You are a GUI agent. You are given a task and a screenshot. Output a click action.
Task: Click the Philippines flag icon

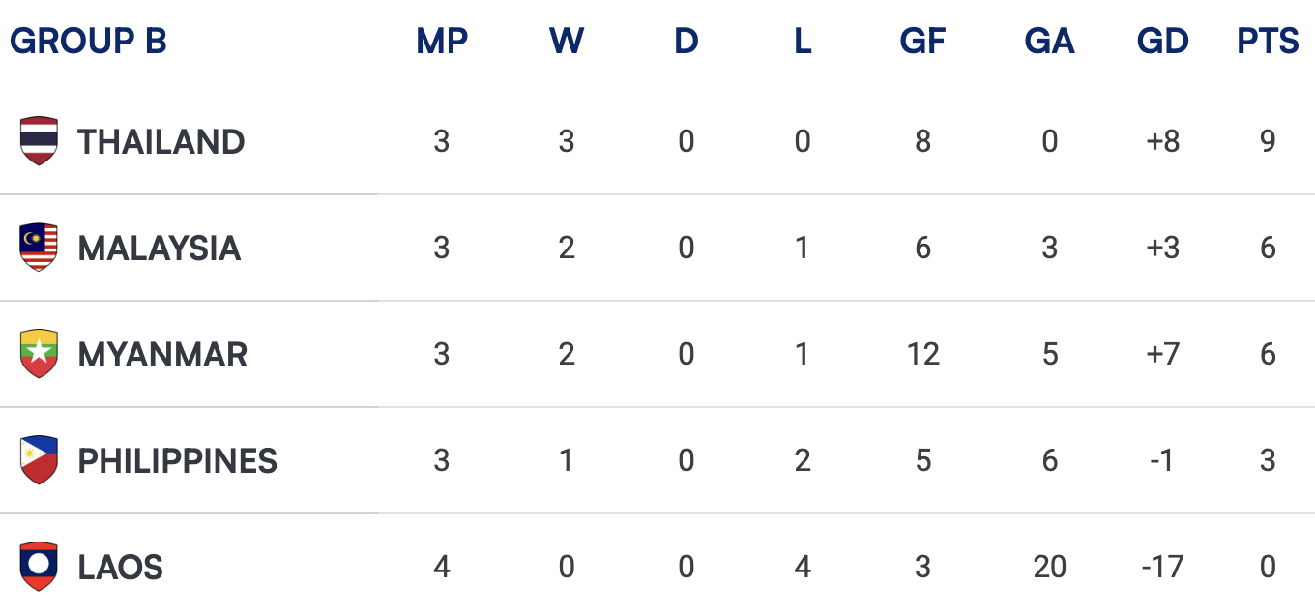(39, 460)
